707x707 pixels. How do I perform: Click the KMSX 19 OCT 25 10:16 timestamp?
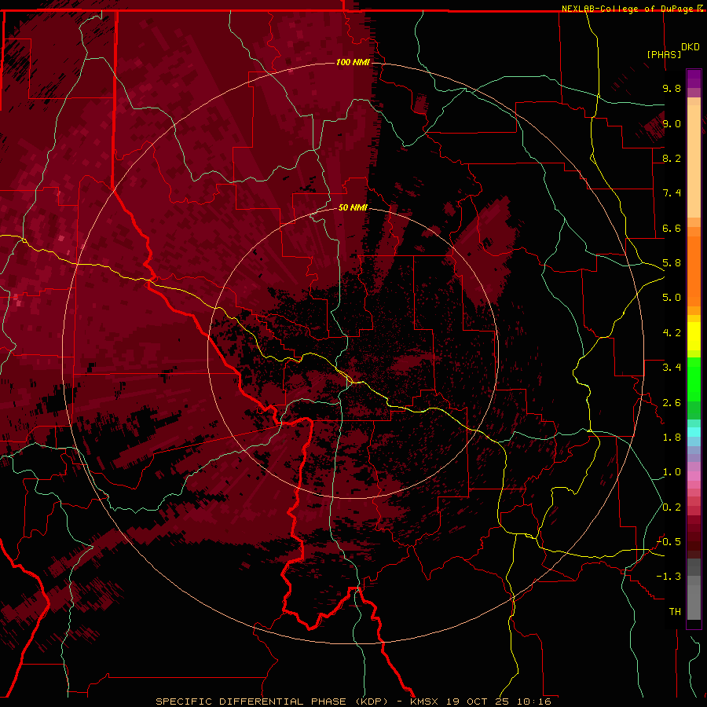(481, 702)
